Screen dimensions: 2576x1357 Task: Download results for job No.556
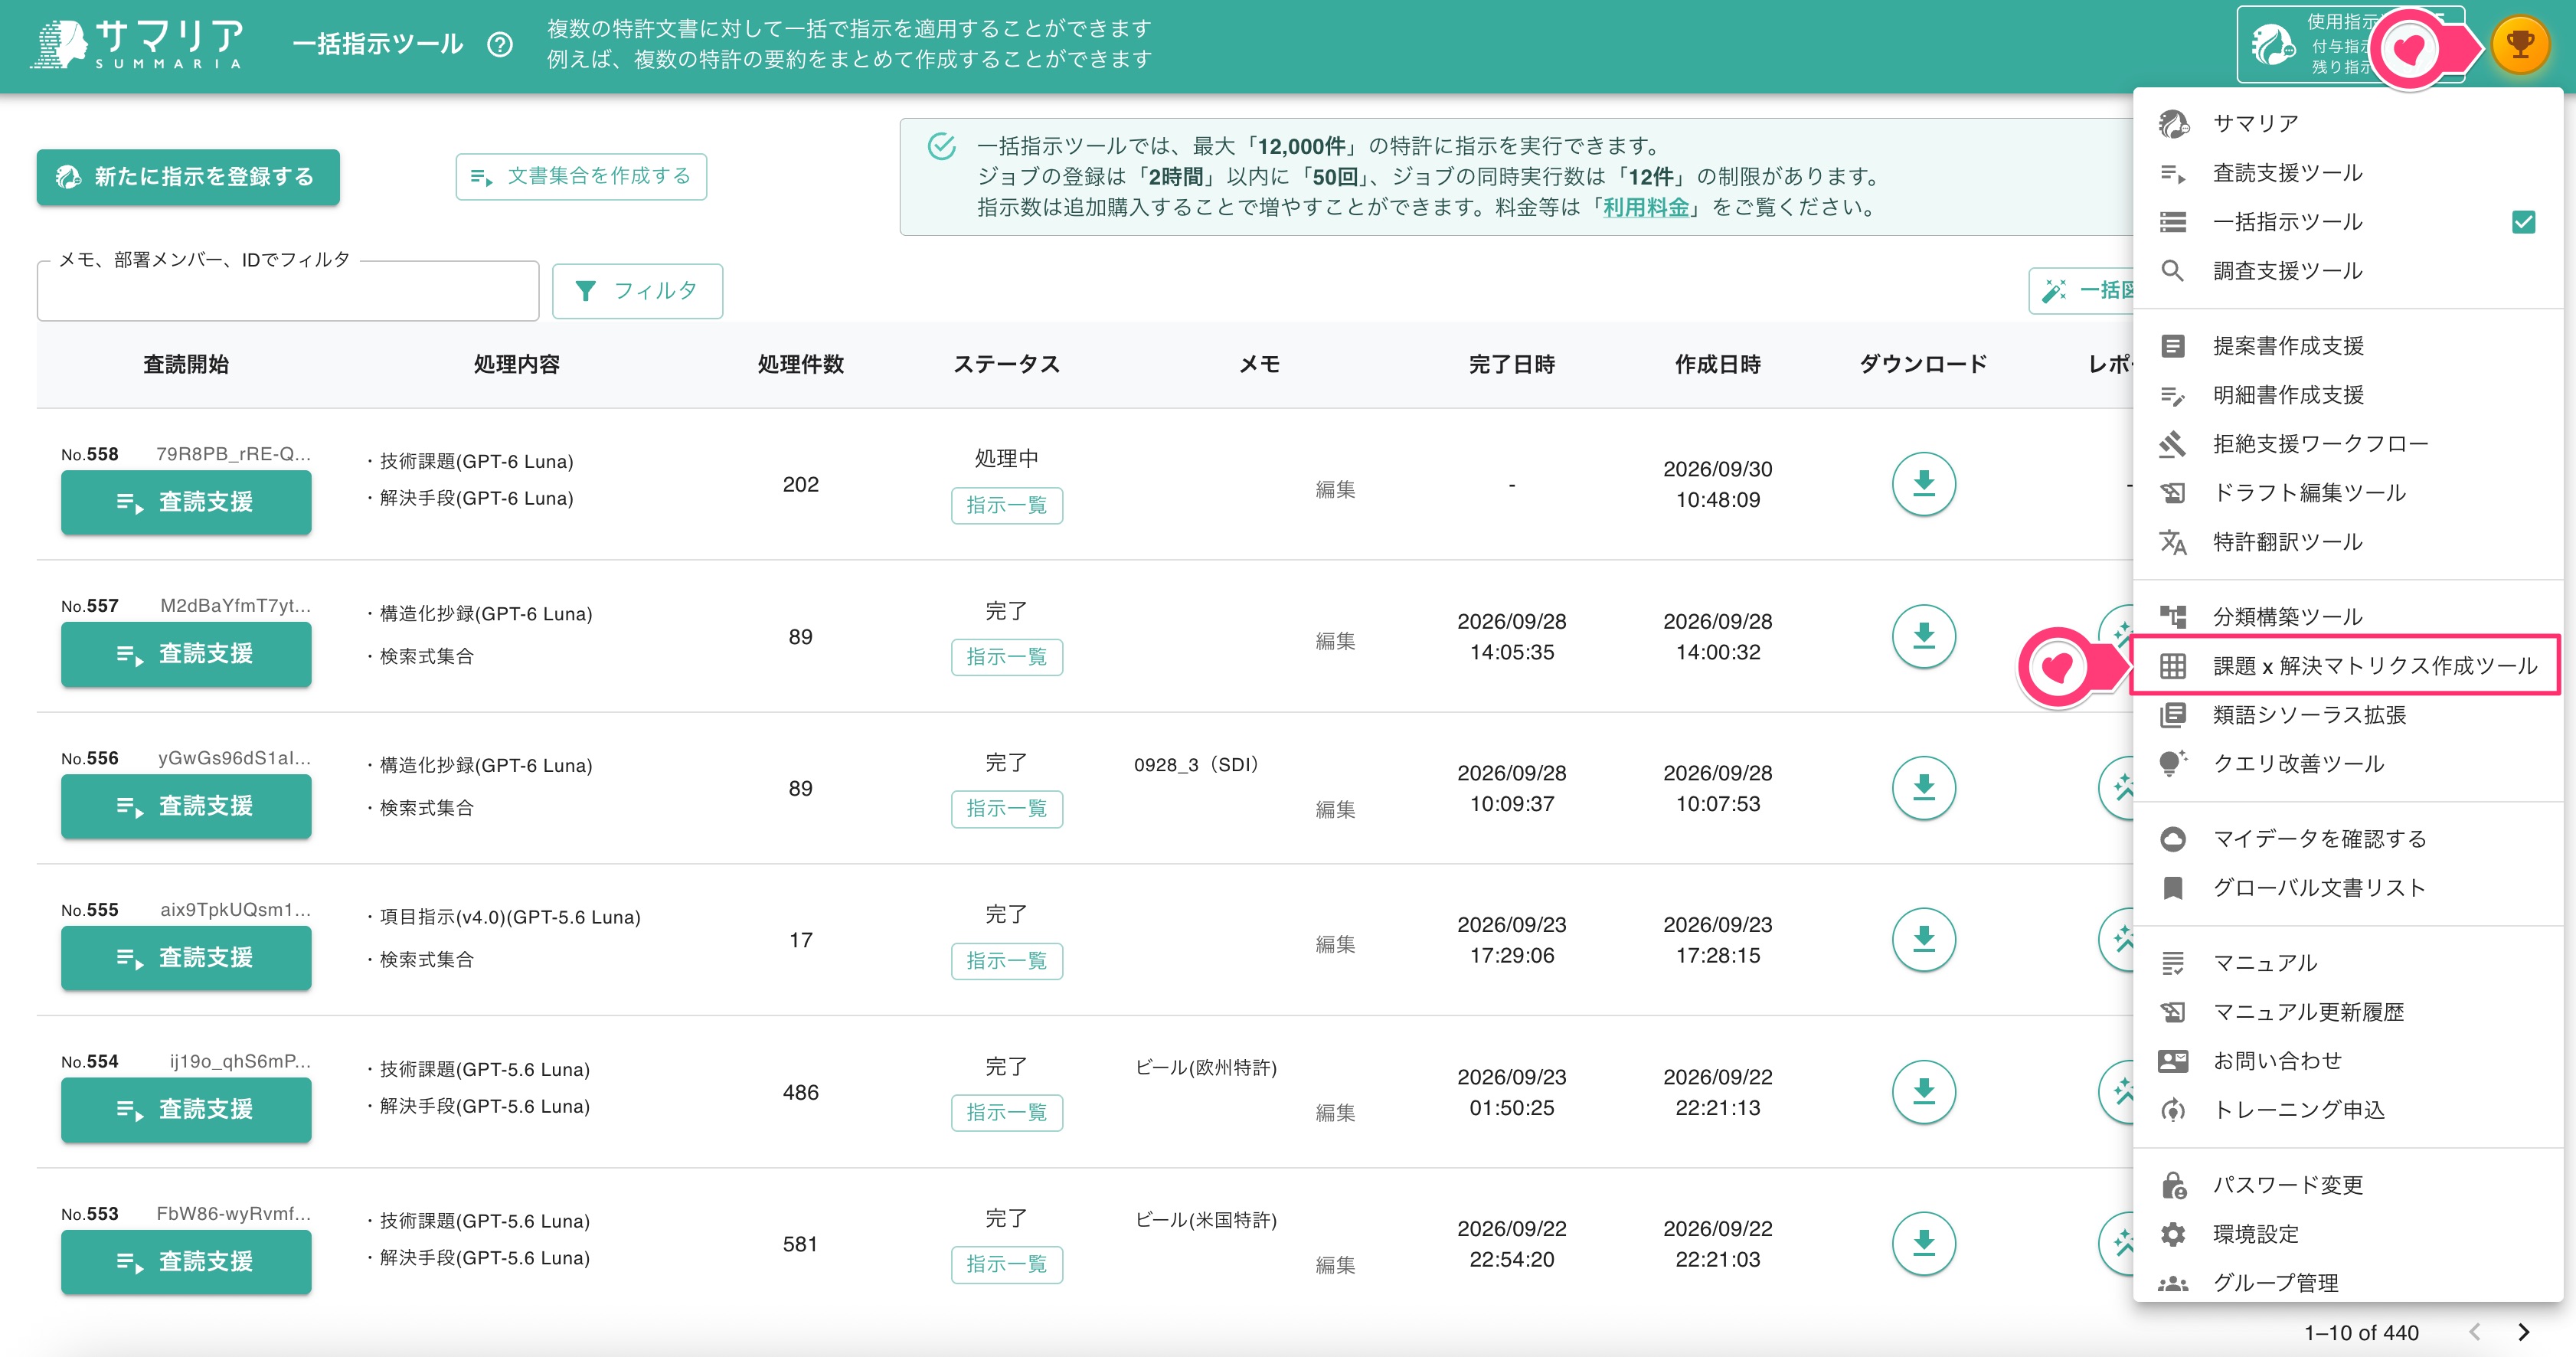click(x=1923, y=788)
